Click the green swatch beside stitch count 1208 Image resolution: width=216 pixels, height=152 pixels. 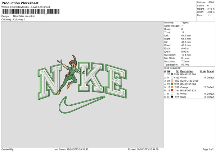(172, 84)
